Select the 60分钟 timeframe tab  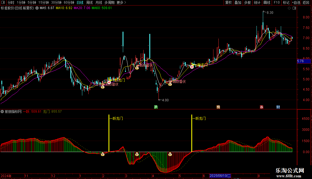(69, 3)
